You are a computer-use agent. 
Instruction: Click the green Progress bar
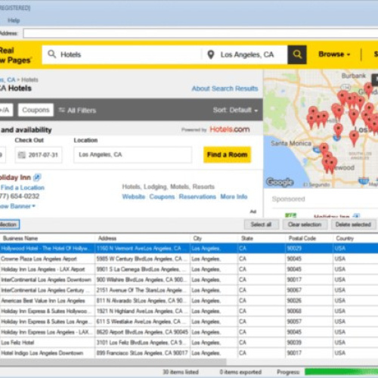pos(341,372)
